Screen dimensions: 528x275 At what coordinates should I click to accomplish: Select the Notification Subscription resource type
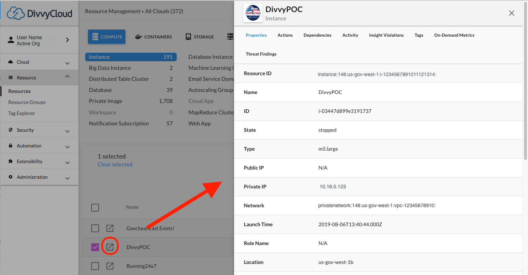pos(131,124)
